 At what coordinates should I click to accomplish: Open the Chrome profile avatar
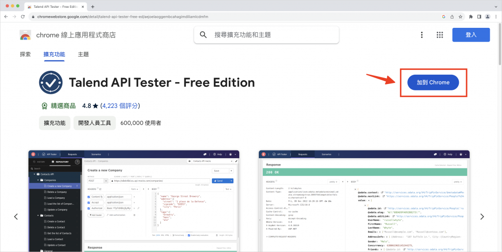[488, 17]
